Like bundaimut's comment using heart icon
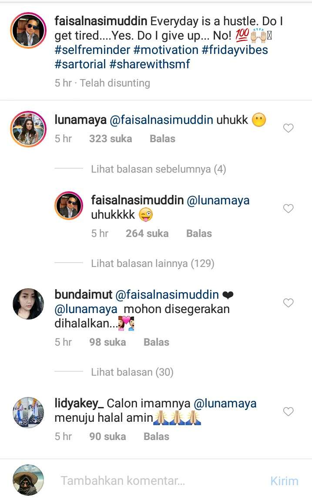 pyautogui.click(x=289, y=303)
